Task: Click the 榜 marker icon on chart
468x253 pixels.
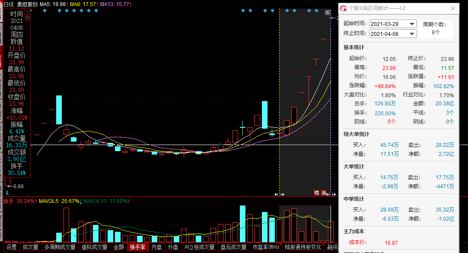Action: tap(317, 193)
